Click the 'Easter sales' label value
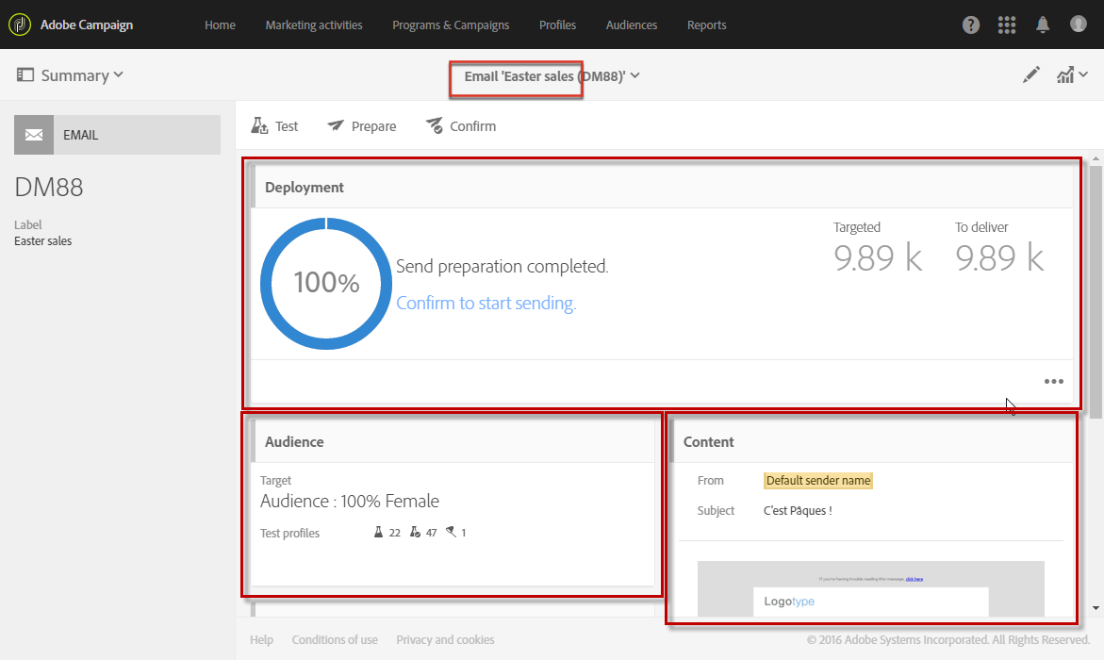The height and width of the screenshot is (660, 1104). click(x=43, y=240)
